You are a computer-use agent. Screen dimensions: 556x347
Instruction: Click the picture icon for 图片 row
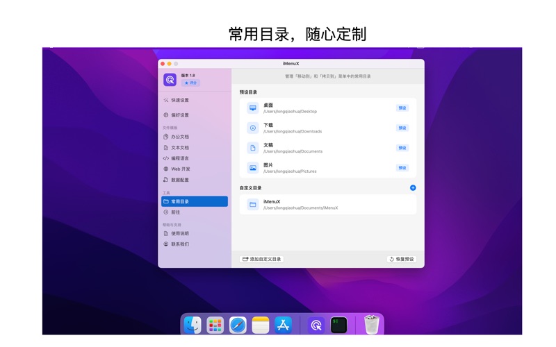[x=253, y=168]
